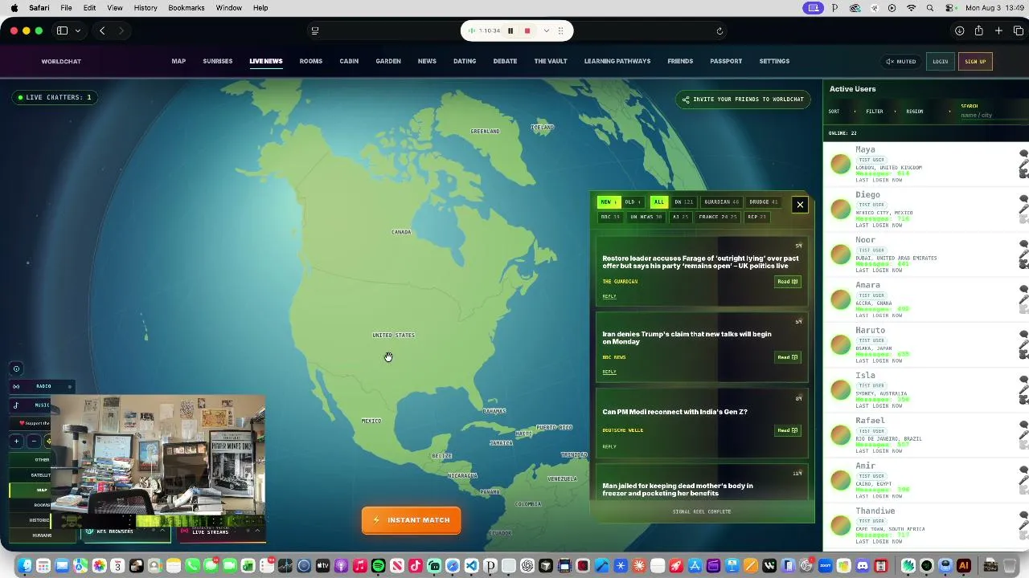Open the FILTER dropdown in Active Users

coord(882,112)
